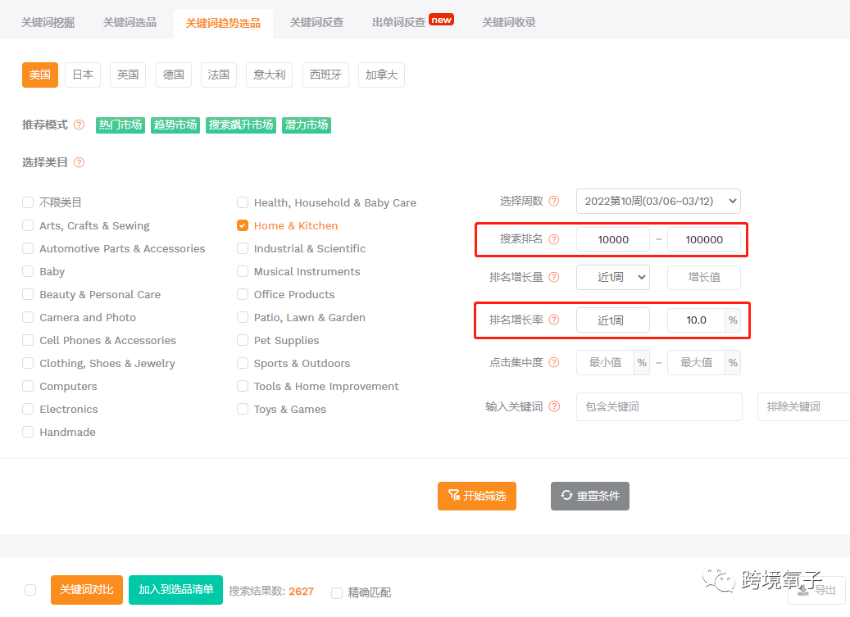The image size is (850, 617).
Task: Show help tooltip for 点击集中度
Action: click(x=553, y=362)
